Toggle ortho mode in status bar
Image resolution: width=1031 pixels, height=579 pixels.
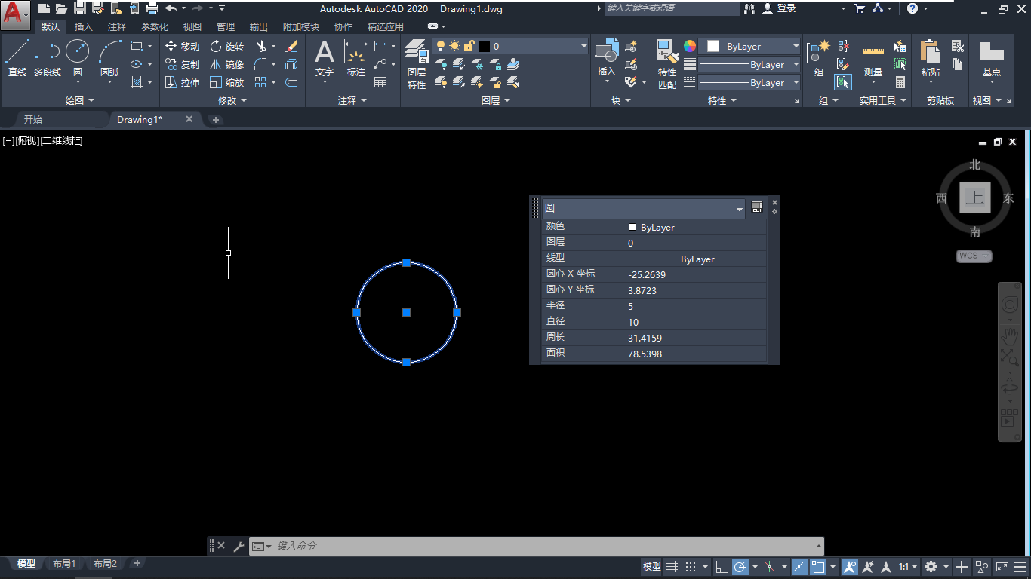click(722, 567)
